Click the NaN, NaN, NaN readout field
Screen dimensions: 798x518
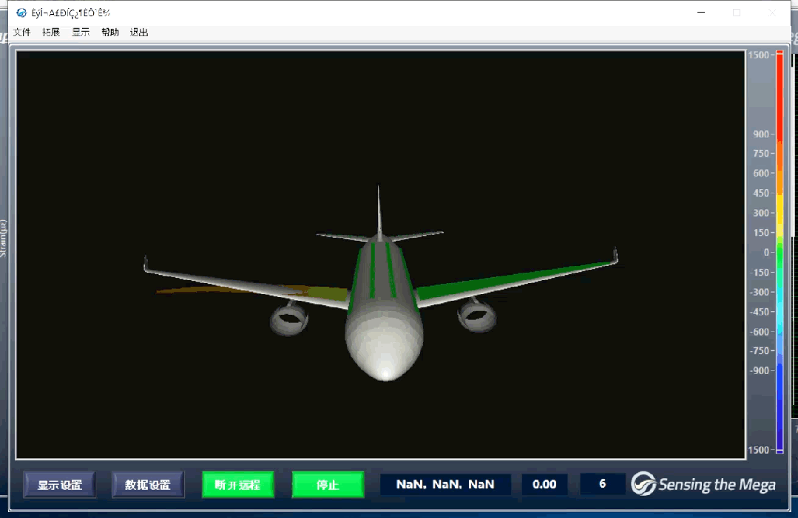click(x=445, y=484)
